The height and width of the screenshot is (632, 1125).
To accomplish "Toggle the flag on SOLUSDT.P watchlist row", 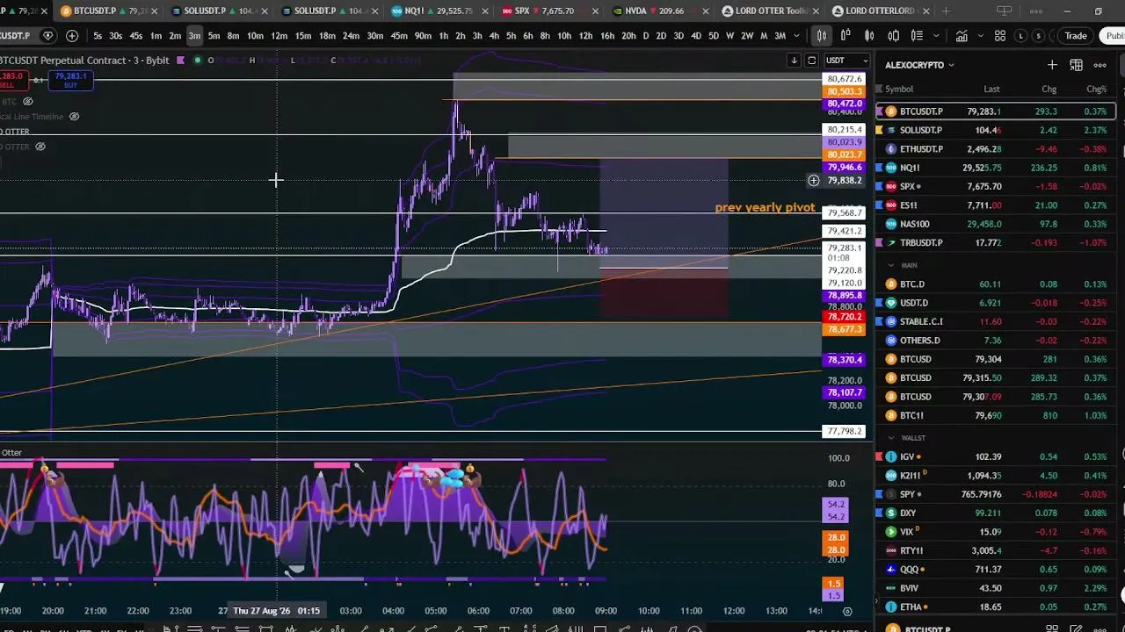I will (877, 130).
